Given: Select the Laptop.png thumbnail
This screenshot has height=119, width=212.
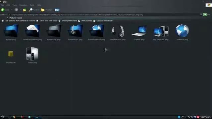Looking at the screenshot, I should (x=139, y=31).
